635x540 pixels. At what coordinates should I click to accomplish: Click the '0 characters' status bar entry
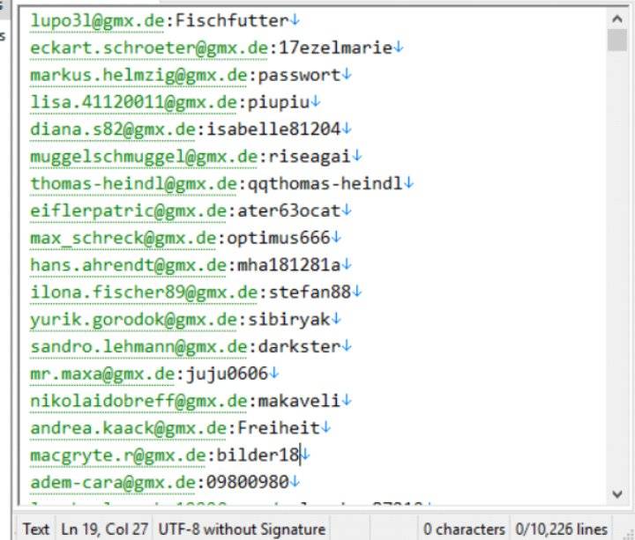click(x=464, y=529)
